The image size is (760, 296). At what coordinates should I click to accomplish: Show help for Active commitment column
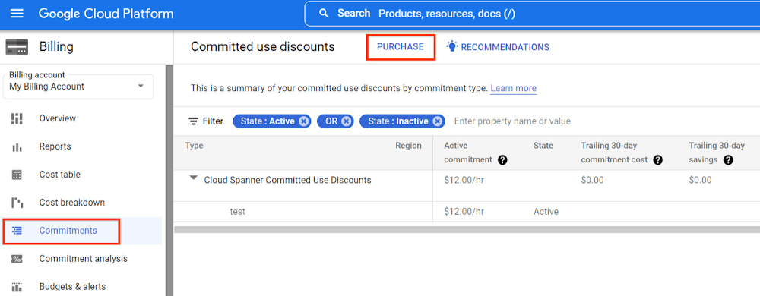coord(502,160)
